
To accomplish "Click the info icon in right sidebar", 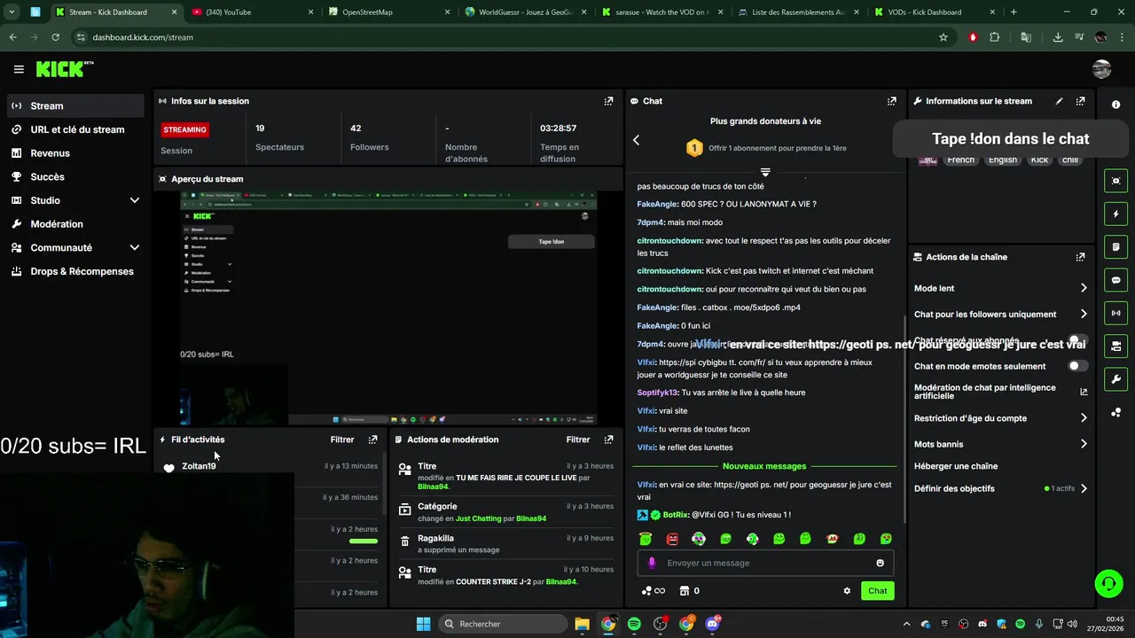I will pos(1115,105).
